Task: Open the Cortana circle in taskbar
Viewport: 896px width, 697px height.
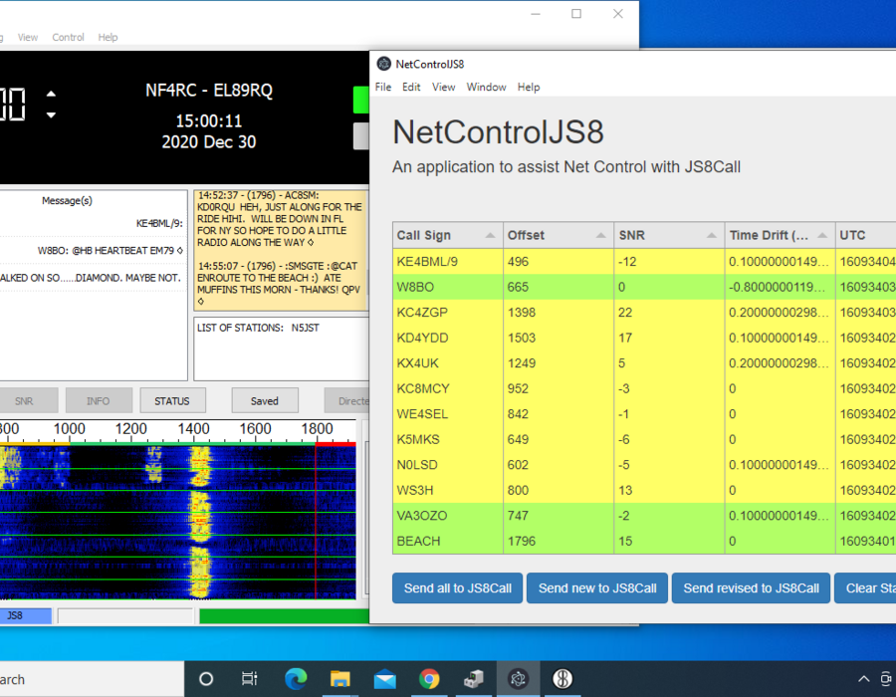Action: [206, 679]
